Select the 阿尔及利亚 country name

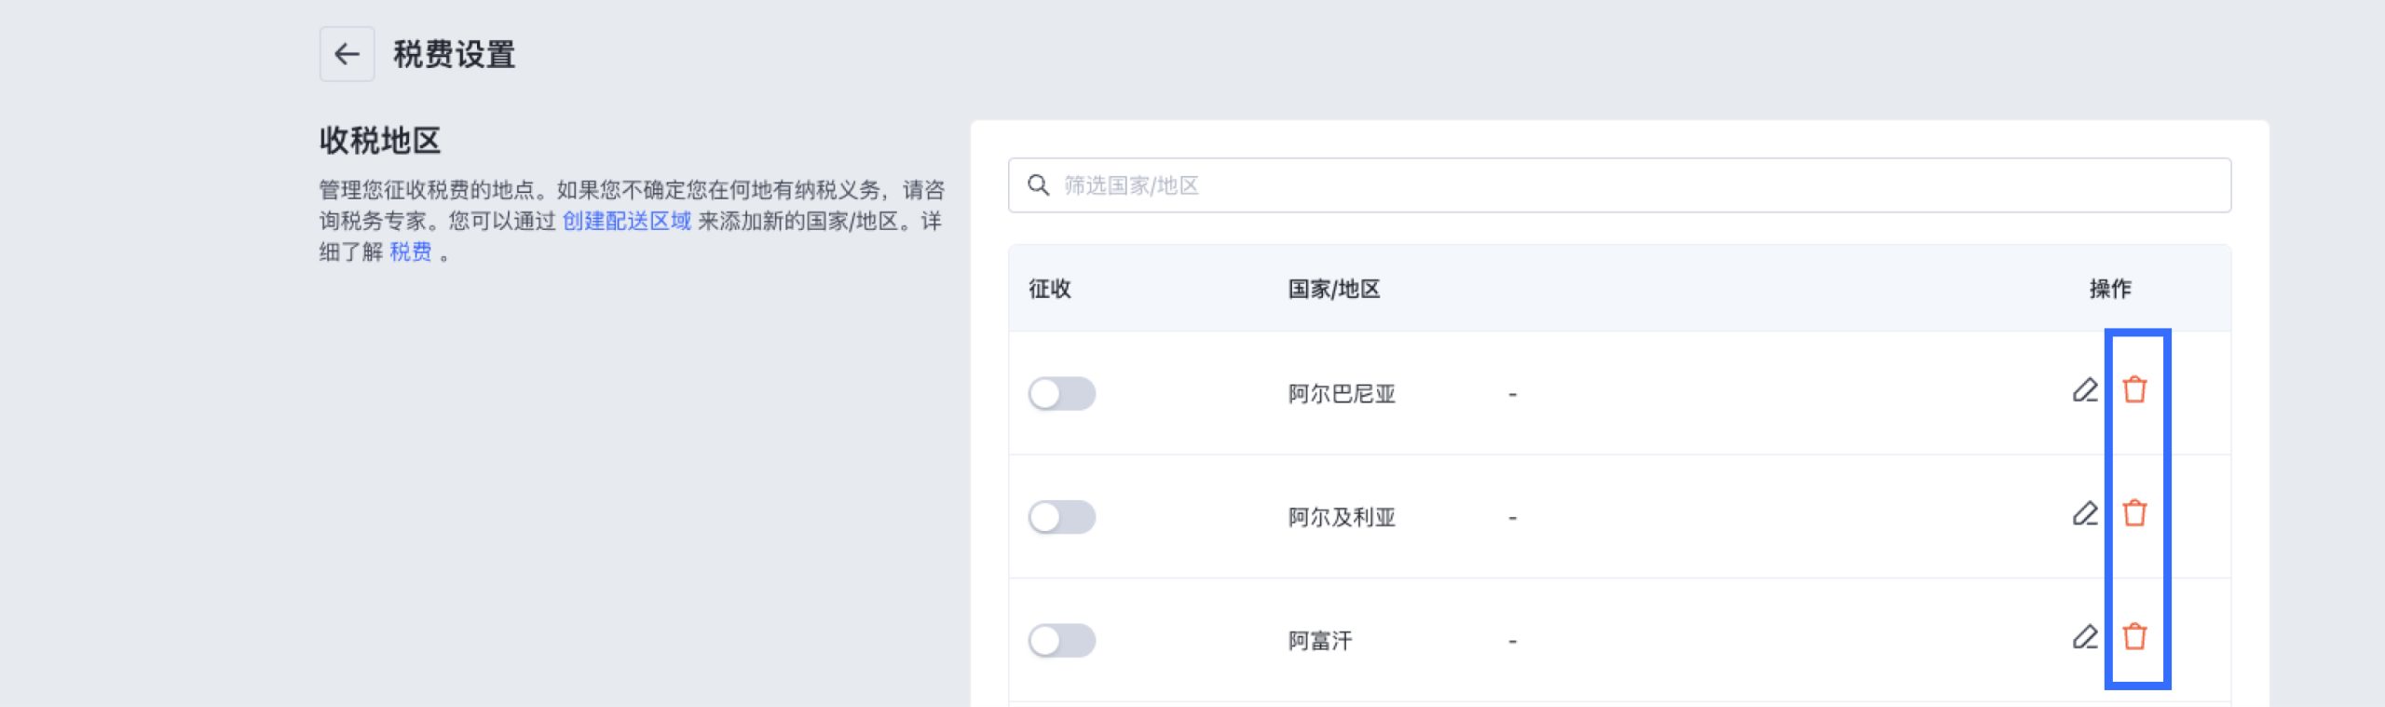pyautogui.click(x=1342, y=518)
